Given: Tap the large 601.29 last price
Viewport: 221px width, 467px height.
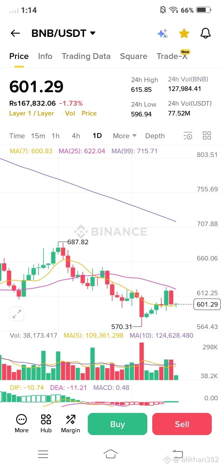Looking at the screenshot, I should (36, 86).
